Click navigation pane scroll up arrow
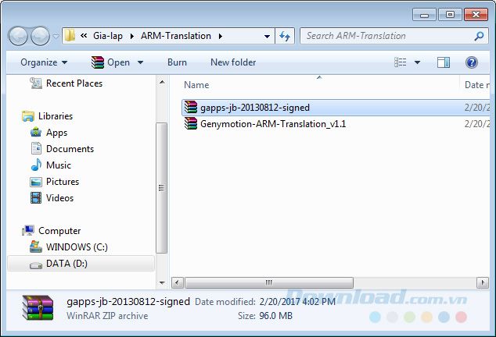Screen dimensions: 496x337 (162, 83)
